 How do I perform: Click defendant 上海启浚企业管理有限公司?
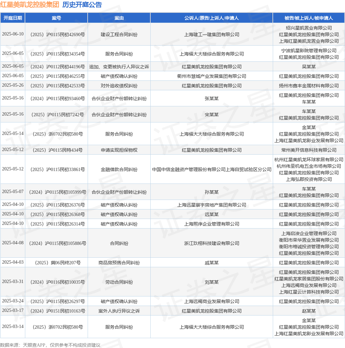pyautogui.click(x=309, y=233)
